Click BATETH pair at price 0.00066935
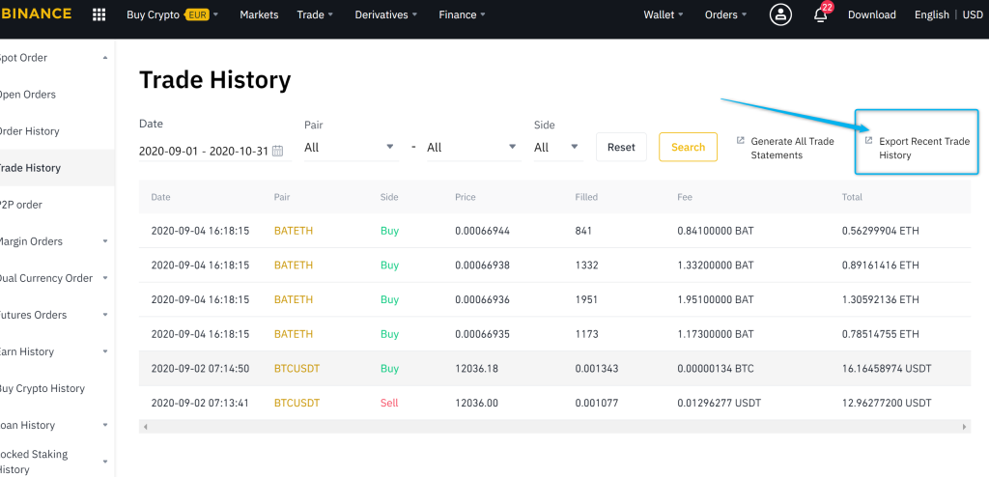This screenshot has height=477, width=989. pos(294,334)
